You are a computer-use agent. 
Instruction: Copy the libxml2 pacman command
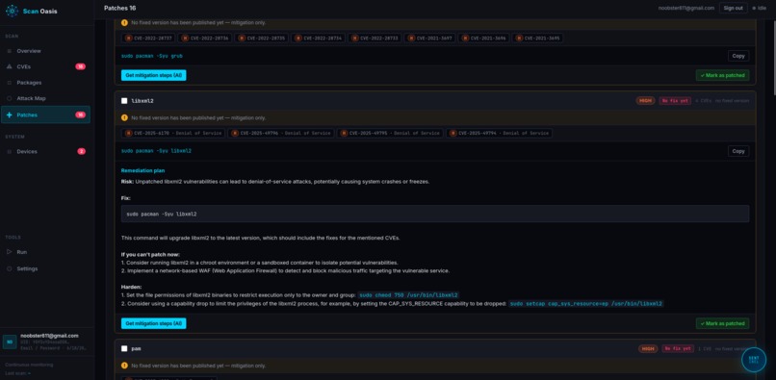(x=738, y=151)
